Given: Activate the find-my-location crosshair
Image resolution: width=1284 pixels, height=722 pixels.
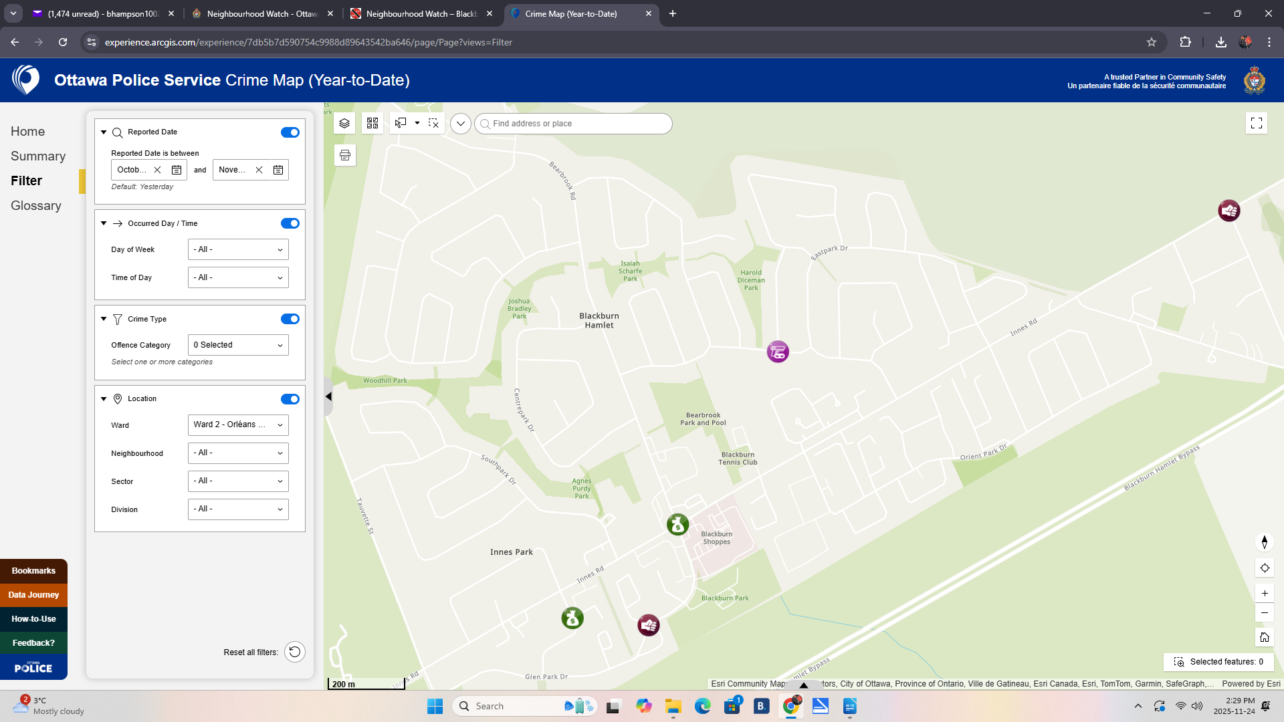Looking at the screenshot, I should point(1264,568).
